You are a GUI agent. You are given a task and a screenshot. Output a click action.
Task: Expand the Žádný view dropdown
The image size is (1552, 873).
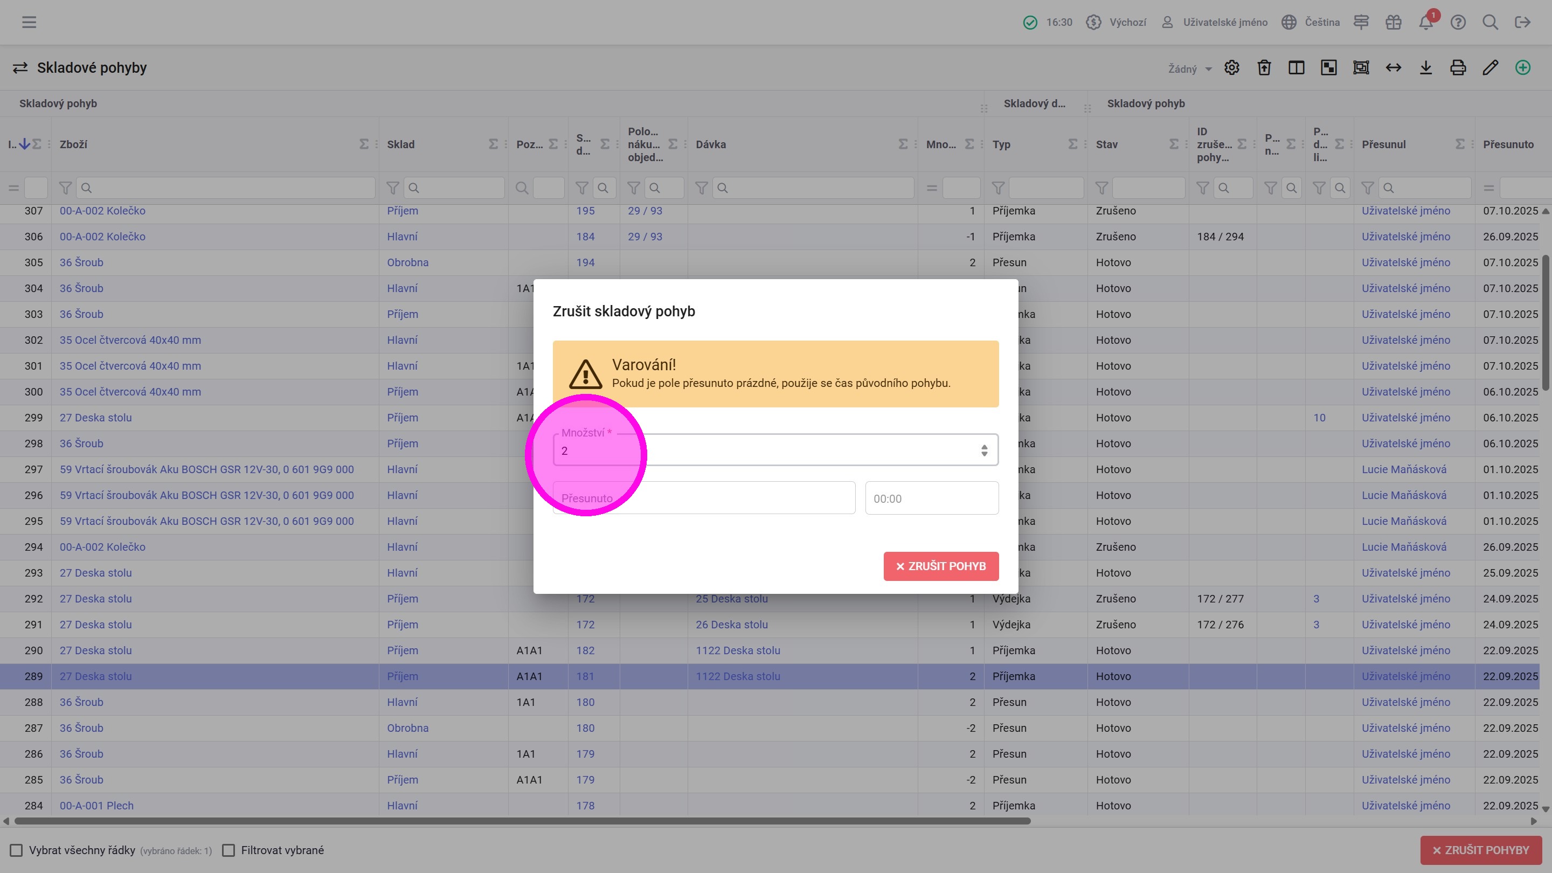(x=1189, y=68)
